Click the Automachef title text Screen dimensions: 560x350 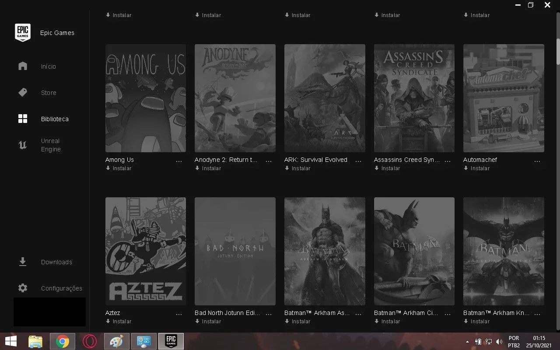pyautogui.click(x=480, y=160)
